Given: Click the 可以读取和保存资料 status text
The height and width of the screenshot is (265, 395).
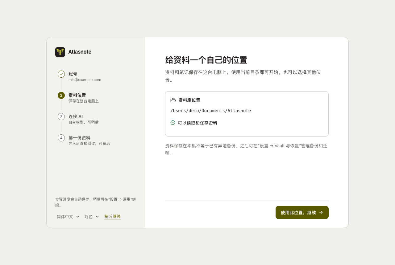Looking at the screenshot, I should point(197,123).
